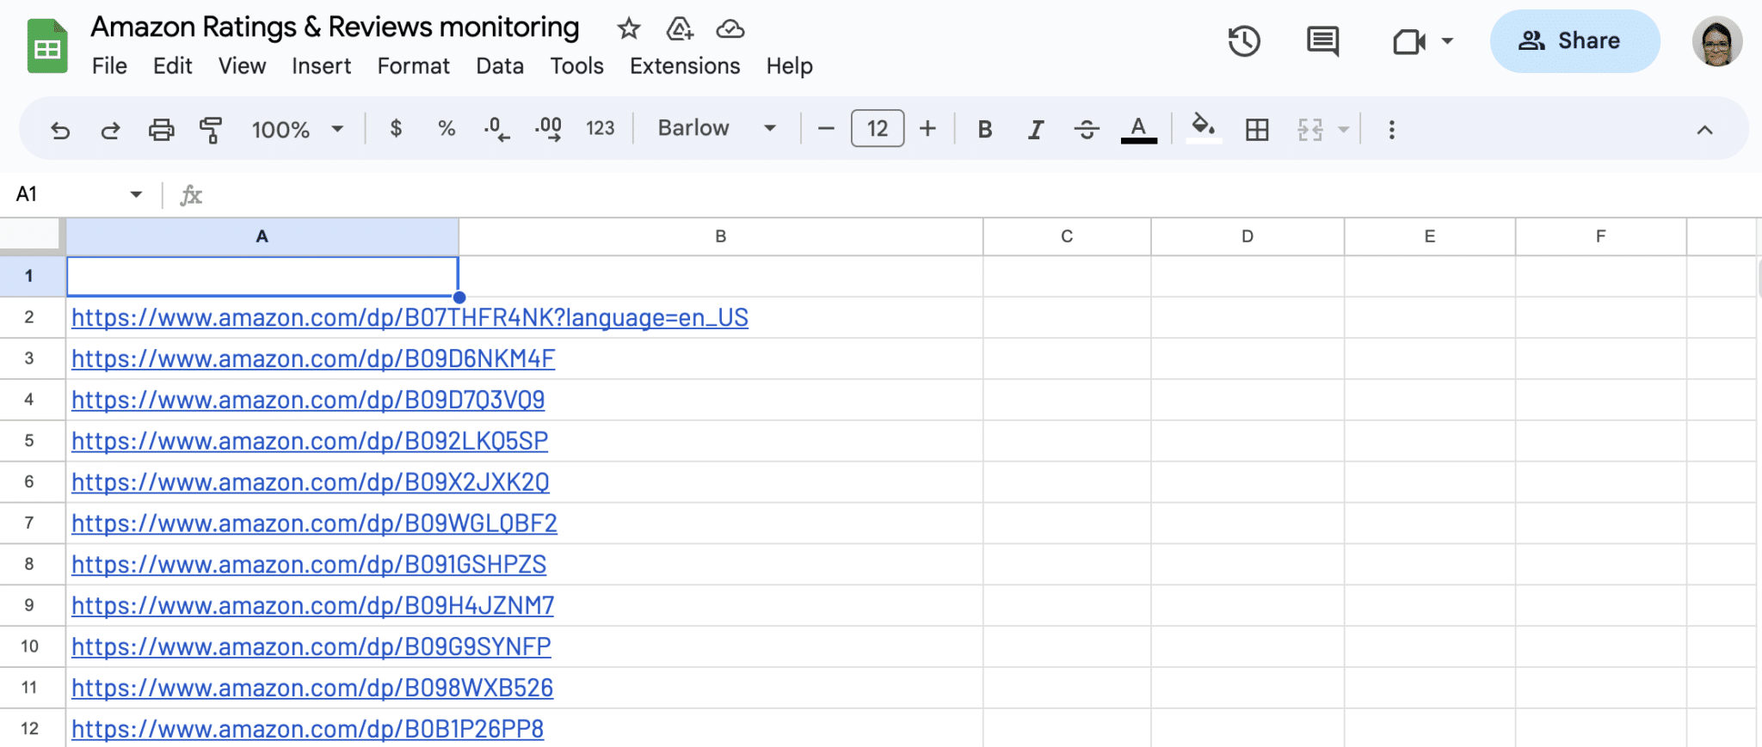Toggle strikethrough formatting

tap(1087, 130)
